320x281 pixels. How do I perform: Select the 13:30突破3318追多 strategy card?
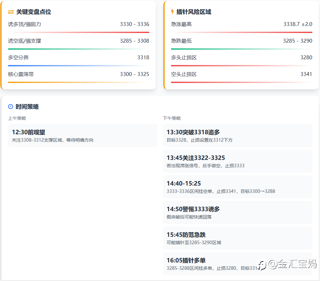tap(237, 136)
